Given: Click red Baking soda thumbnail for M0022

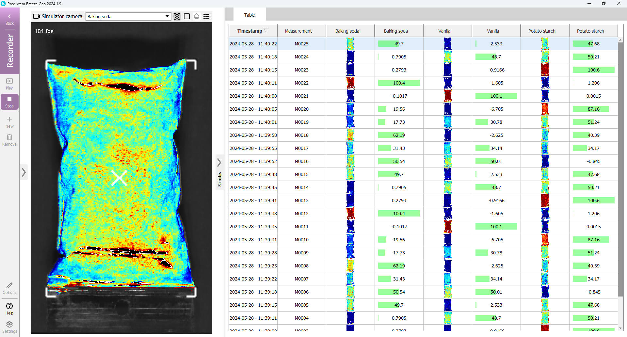Looking at the screenshot, I should point(350,83).
